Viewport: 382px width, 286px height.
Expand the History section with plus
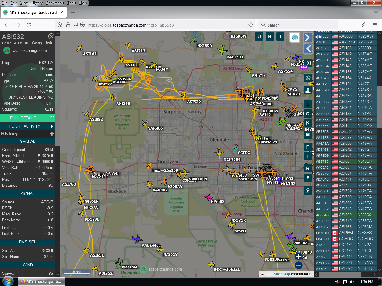click(x=52, y=134)
